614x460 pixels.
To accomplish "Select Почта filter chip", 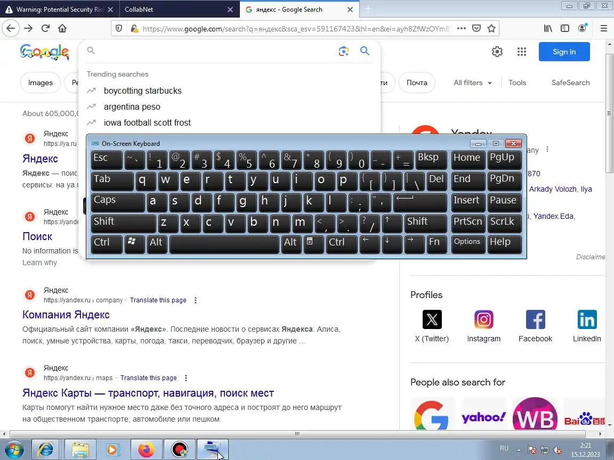I will pos(417,83).
